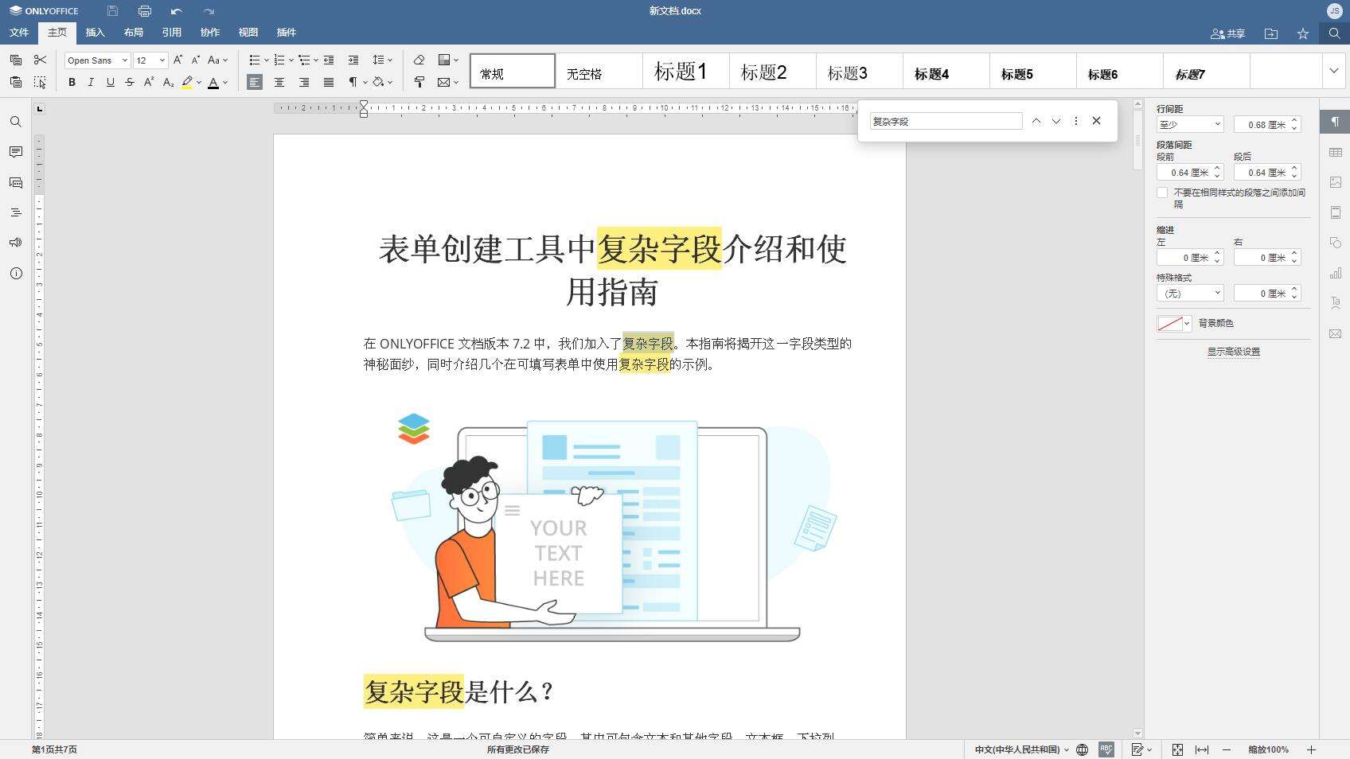Undo the last action
Image resolution: width=1350 pixels, height=759 pixels.
click(x=176, y=11)
